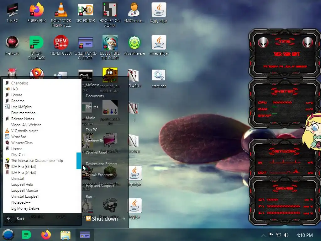Open Music in Start menu right pane
Screen dimensions: 321x241
90,118
